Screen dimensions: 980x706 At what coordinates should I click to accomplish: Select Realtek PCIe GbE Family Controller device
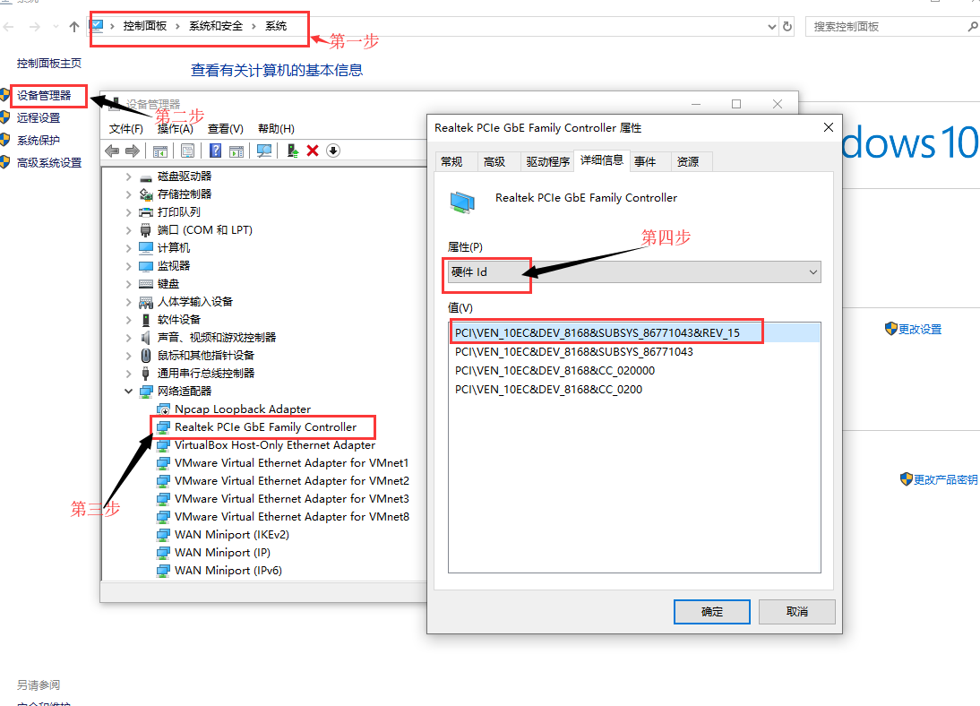click(x=266, y=427)
